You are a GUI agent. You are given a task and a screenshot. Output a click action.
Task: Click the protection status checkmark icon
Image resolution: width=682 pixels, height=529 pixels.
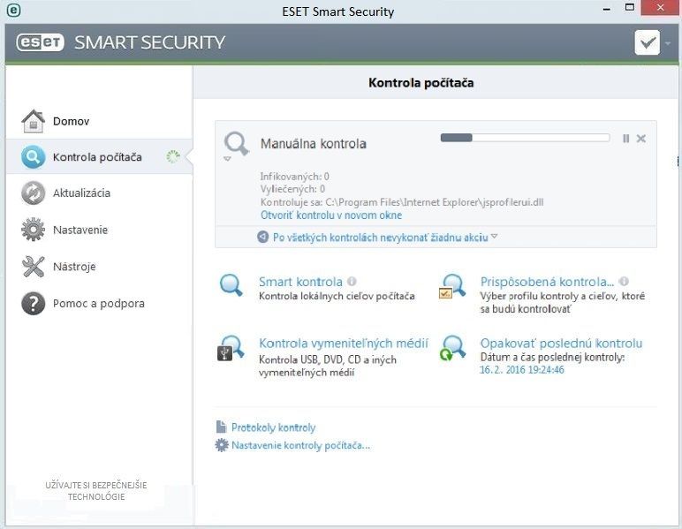[647, 42]
